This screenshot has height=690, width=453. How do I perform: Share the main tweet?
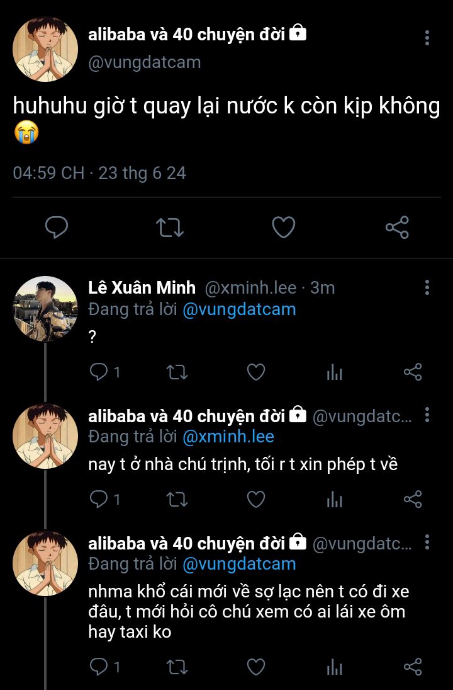(397, 227)
